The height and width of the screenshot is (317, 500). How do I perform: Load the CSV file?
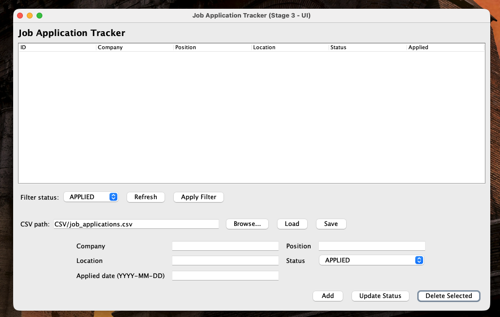[292, 224]
